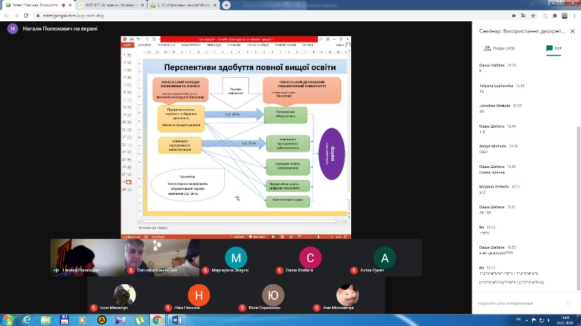Select the orange 'H' participant tile
The height and width of the screenshot is (326, 581).
(199, 295)
